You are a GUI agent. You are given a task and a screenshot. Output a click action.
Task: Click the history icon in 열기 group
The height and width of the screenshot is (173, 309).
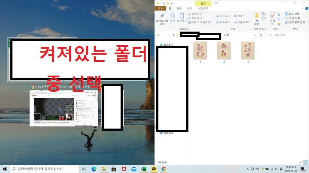tap(279, 24)
